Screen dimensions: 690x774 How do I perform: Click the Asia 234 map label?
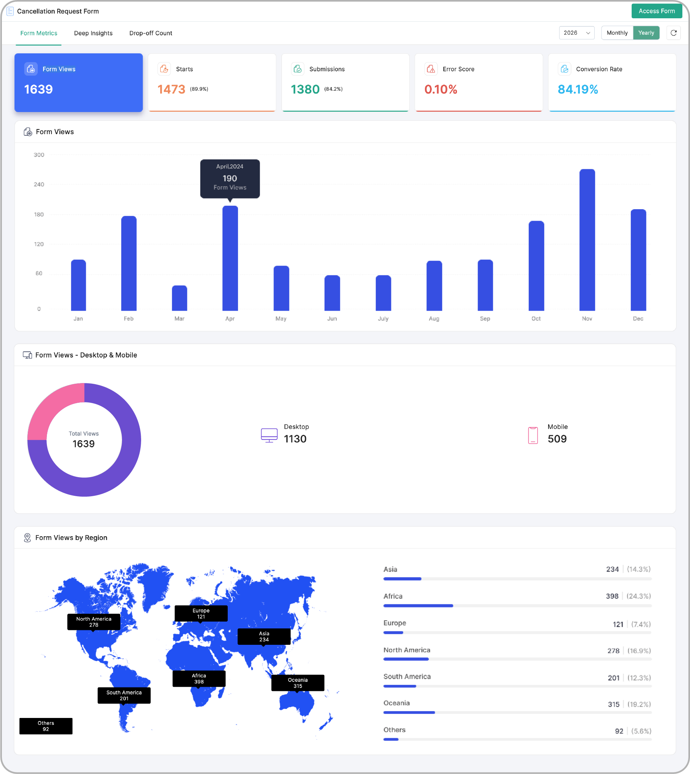264,636
